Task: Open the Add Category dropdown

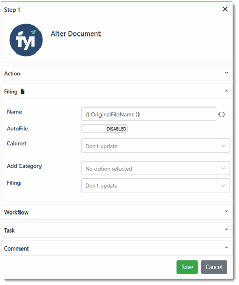Action: point(155,168)
